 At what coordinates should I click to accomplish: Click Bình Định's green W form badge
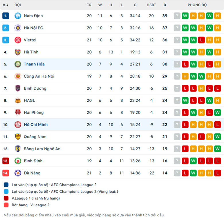pyautogui.click(x=193, y=161)
